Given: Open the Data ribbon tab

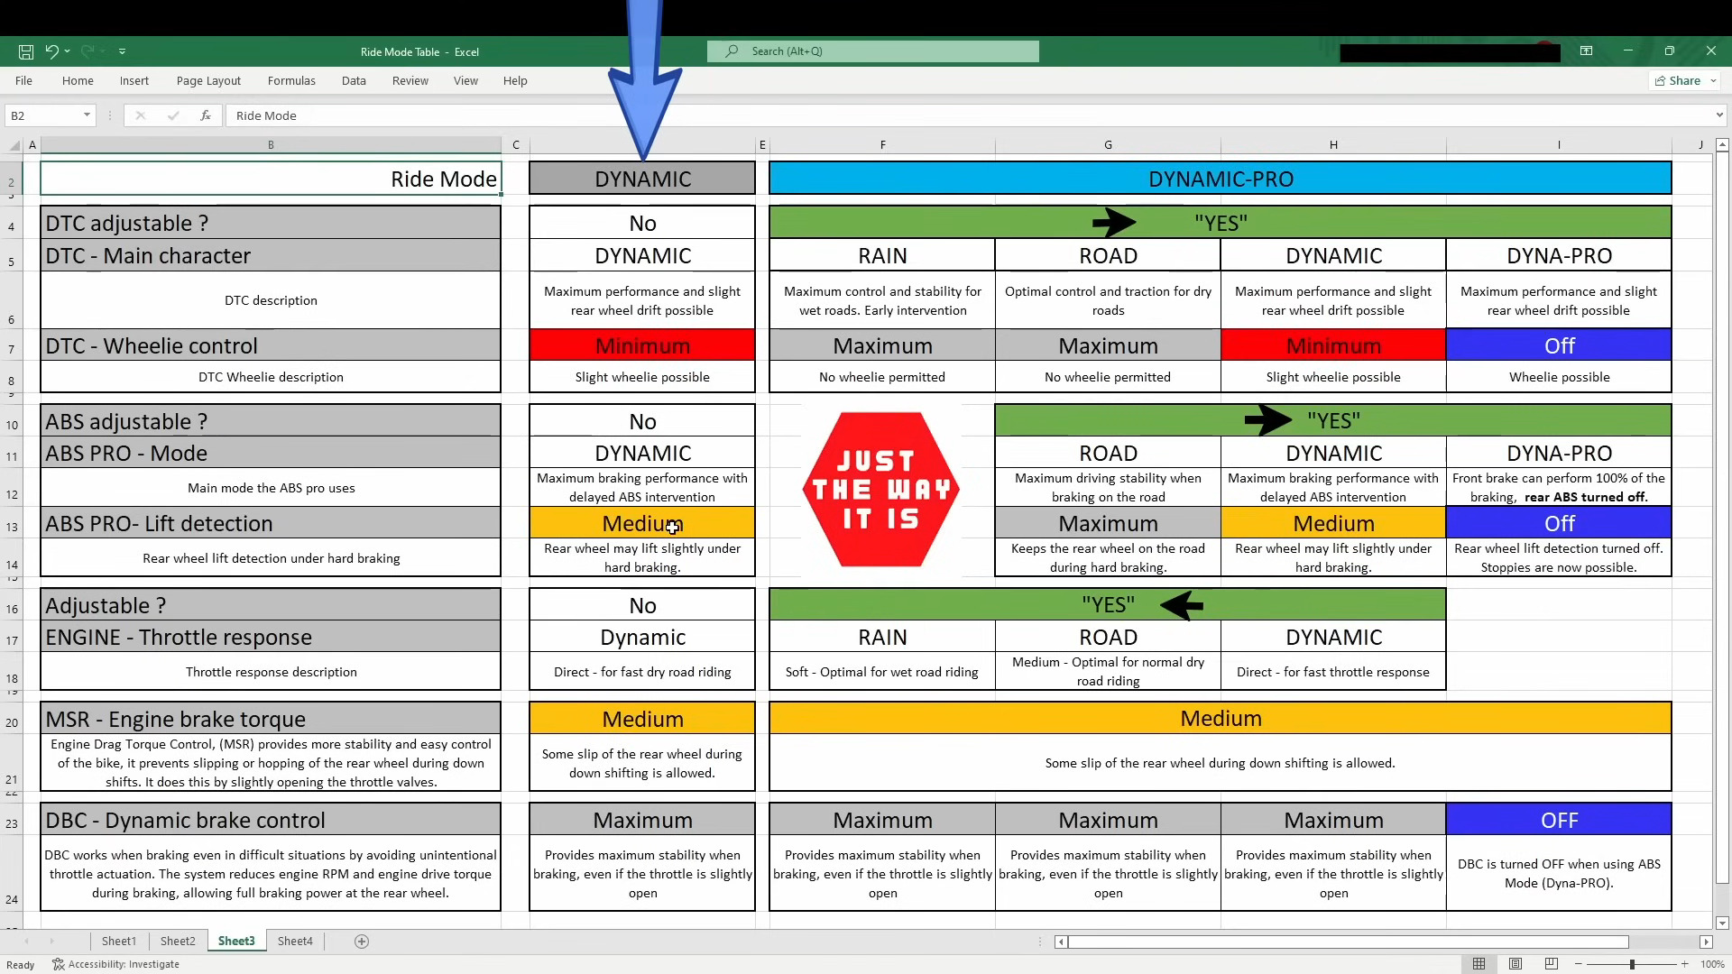Looking at the screenshot, I should 354,80.
